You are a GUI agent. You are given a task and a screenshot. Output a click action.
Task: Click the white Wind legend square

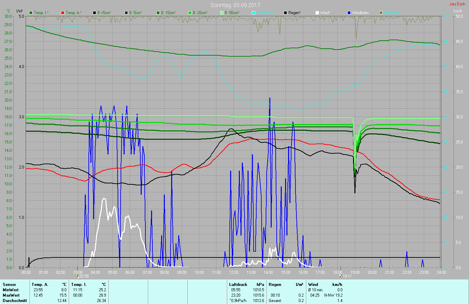point(317,13)
